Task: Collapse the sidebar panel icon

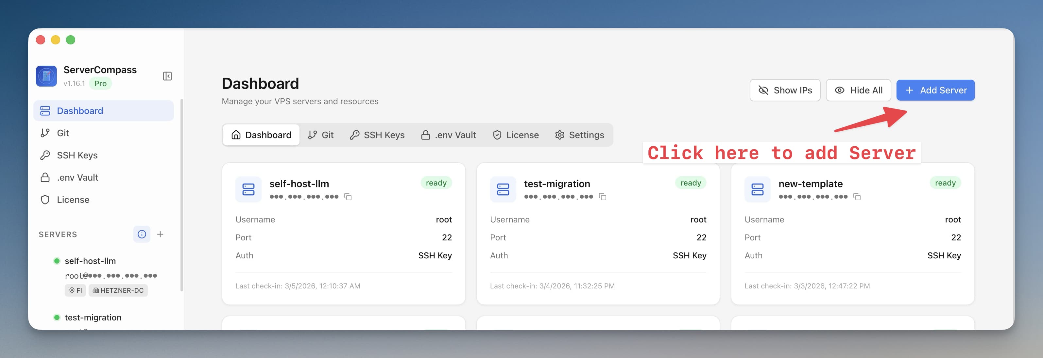Action: pyautogui.click(x=167, y=76)
